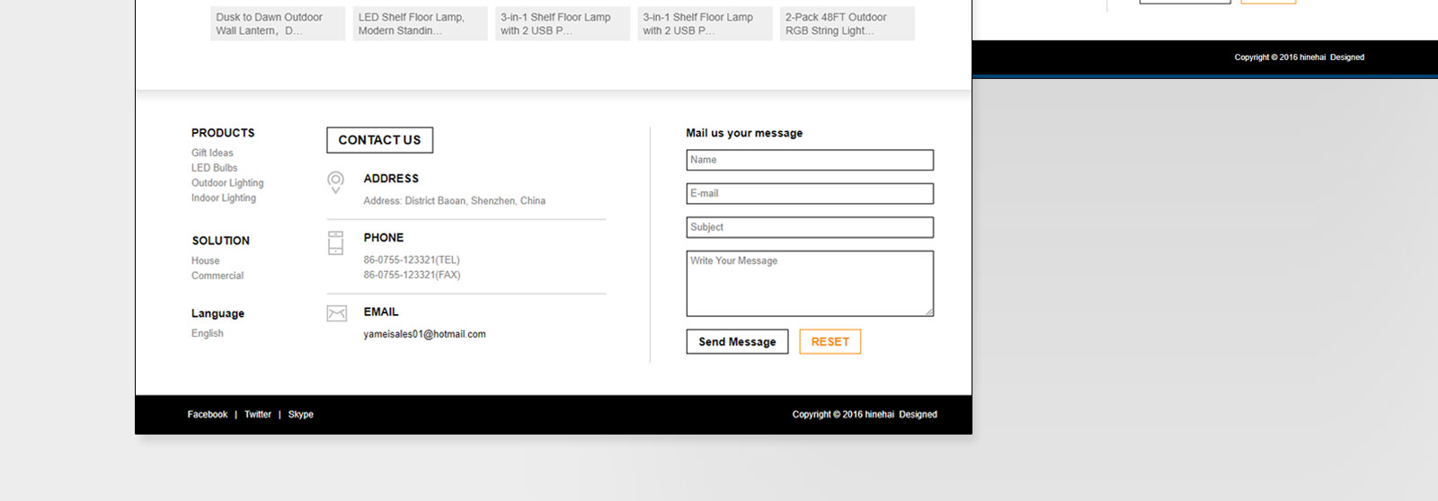Click the email envelope icon
This screenshot has width=1438, height=501.
coord(336,313)
